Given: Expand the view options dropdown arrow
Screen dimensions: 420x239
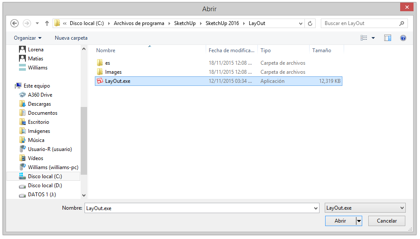Looking at the screenshot, I should [x=373, y=38].
